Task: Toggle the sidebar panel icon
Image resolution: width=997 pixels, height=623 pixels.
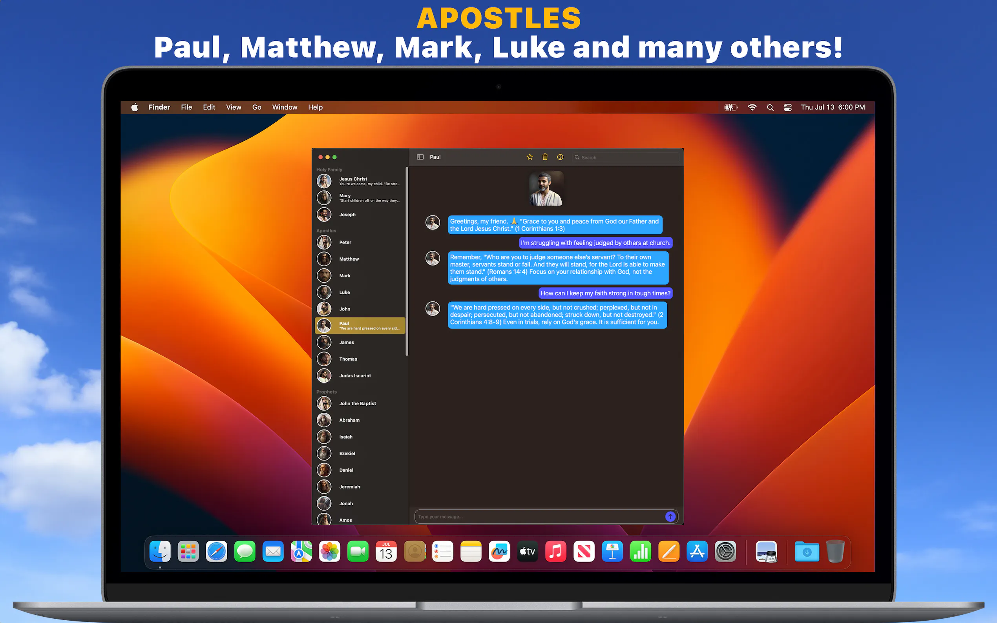Action: point(420,157)
